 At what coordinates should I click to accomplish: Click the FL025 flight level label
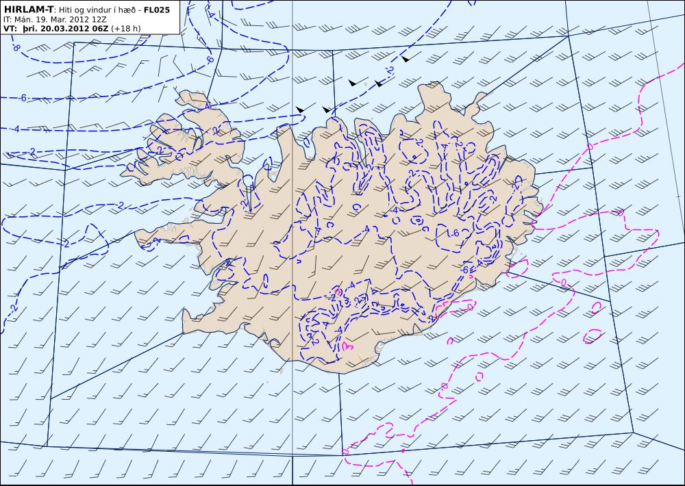click(156, 10)
